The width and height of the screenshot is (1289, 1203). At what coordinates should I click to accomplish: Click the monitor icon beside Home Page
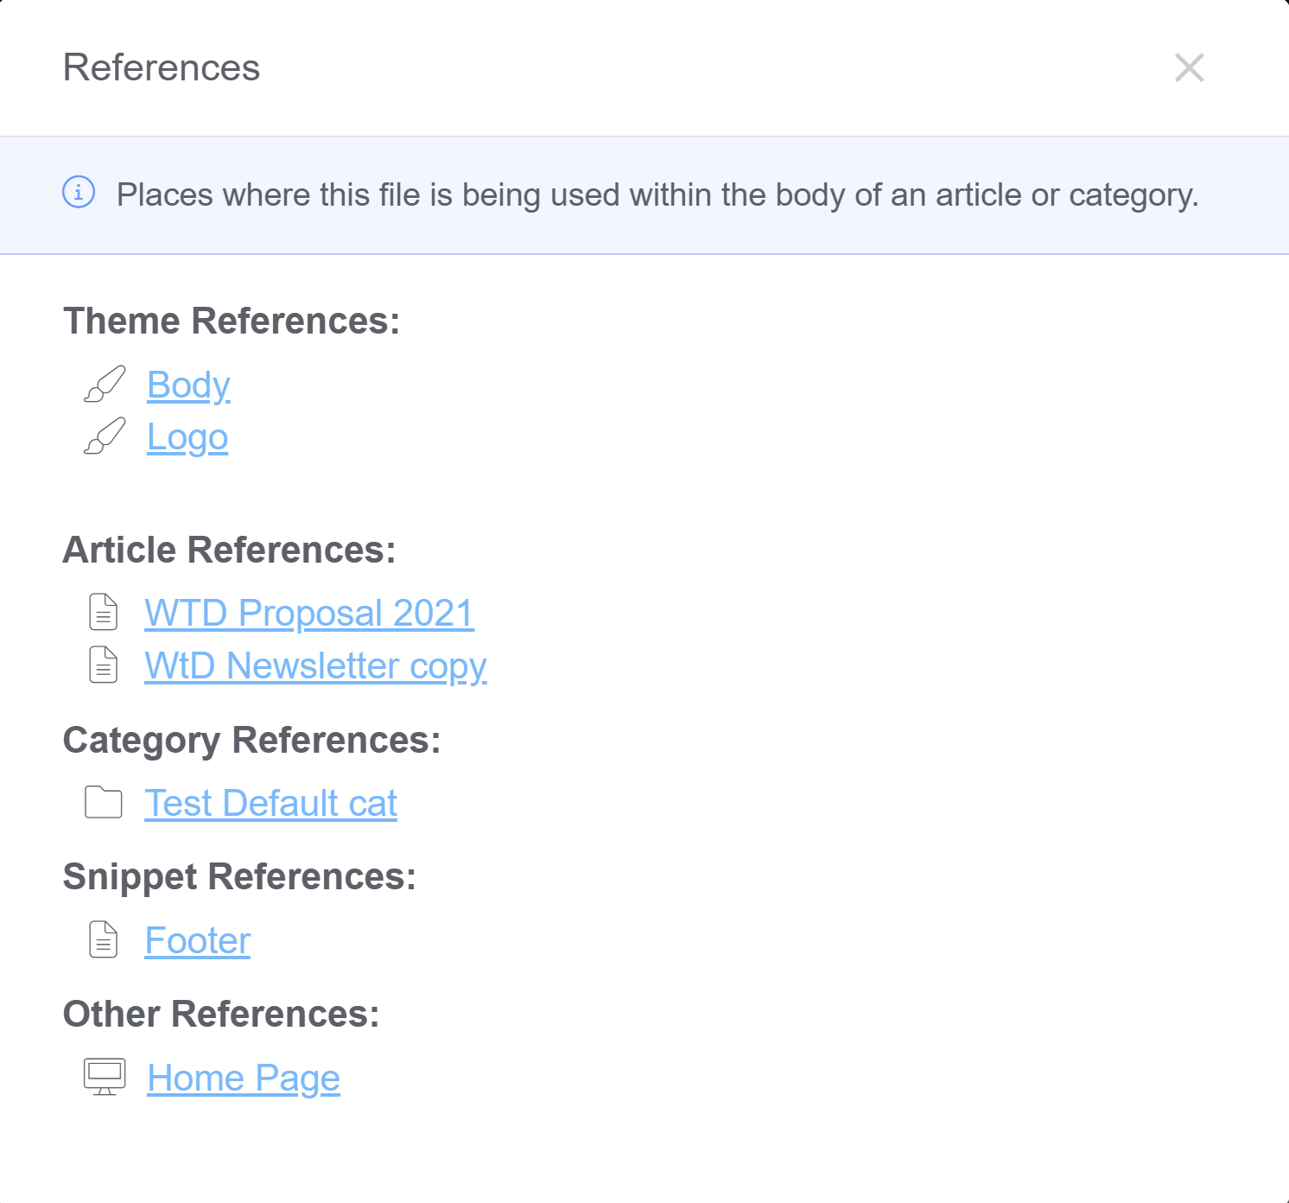105,1077
